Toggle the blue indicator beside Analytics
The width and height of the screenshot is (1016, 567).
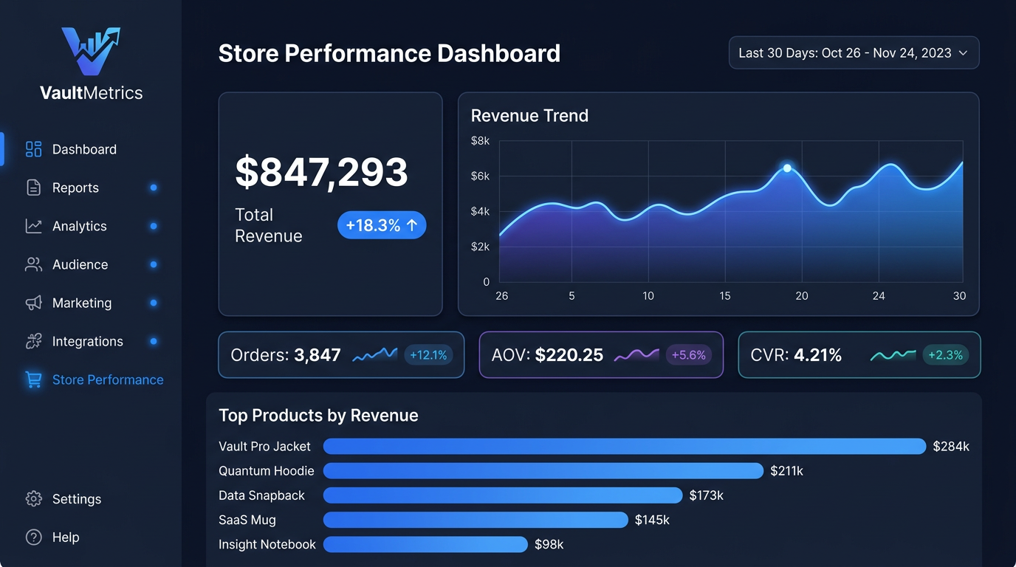tap(154, 226)
